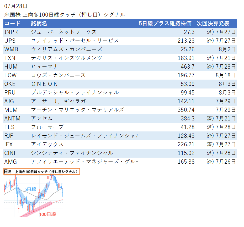Image resolution: width=244 pixels, height=227 pixels.
Task: Select the TXN ticker cell
Action: click(x=10, y=58)
